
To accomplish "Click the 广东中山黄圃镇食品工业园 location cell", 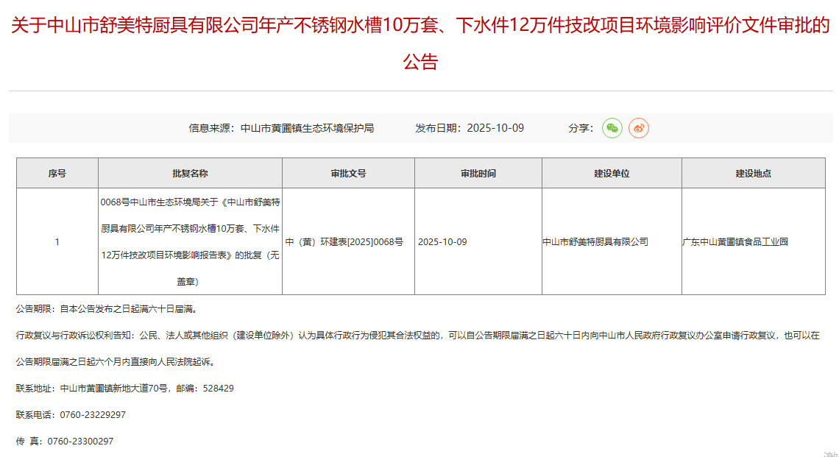I will coord(735,242).
